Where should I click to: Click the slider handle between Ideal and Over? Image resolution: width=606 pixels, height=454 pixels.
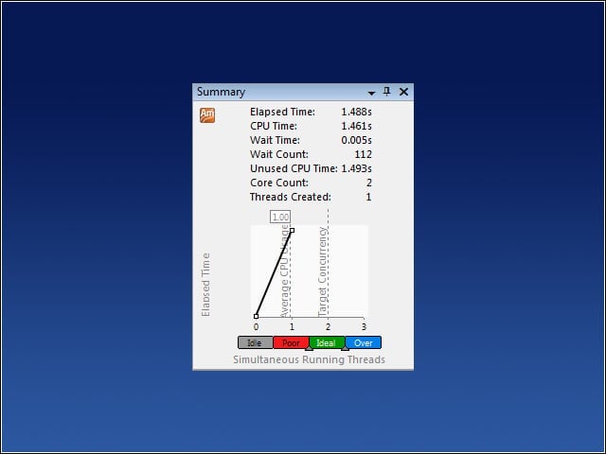[345, 348]
